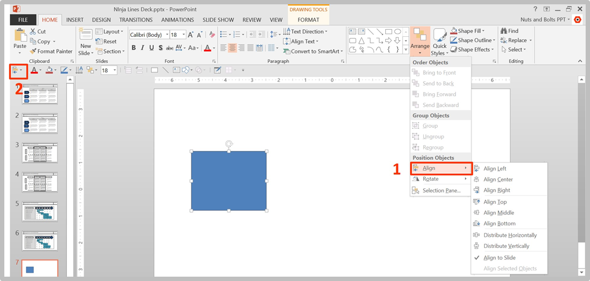Switch to the DESIGN tab
Image resolution: width=590 pixels, height=281 pixels.
(x=102, y=20)
